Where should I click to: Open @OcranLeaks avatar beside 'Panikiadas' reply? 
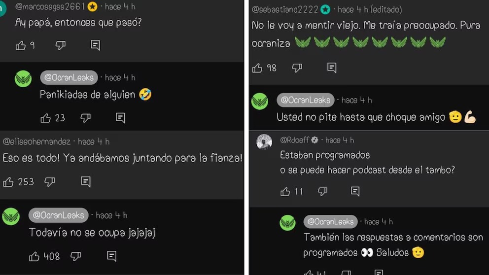23,78
